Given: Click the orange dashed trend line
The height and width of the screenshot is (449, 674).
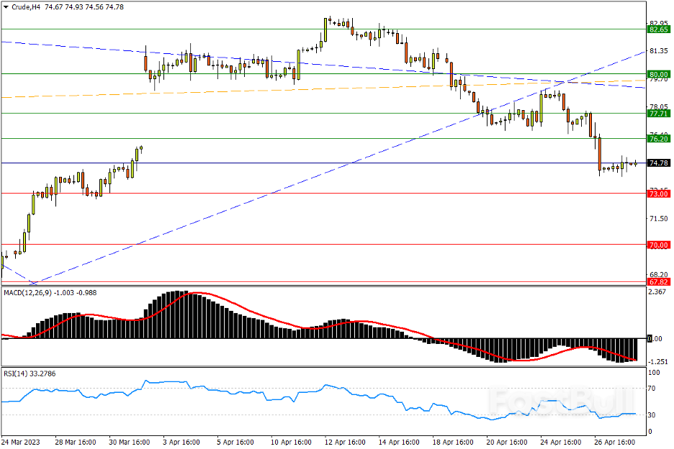Looking at the screenshot, I should pos(216,89).
